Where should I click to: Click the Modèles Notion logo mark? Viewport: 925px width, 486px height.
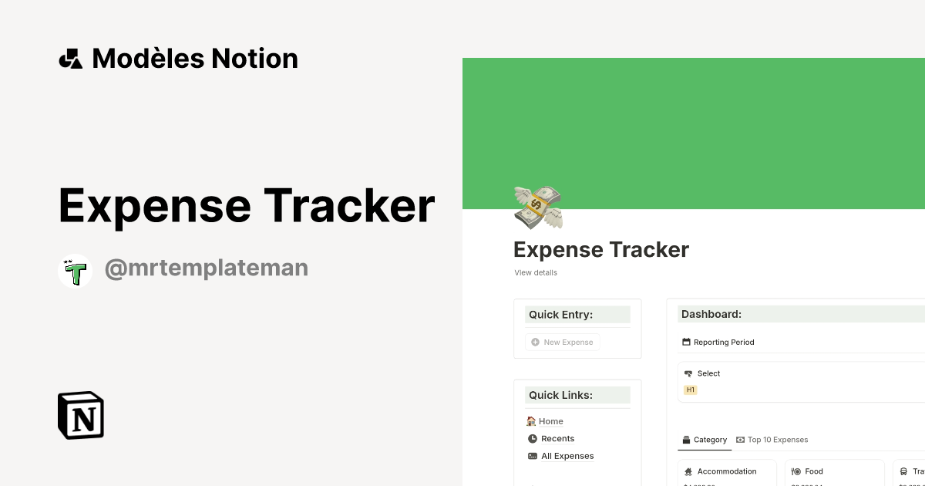coord(70,57)
